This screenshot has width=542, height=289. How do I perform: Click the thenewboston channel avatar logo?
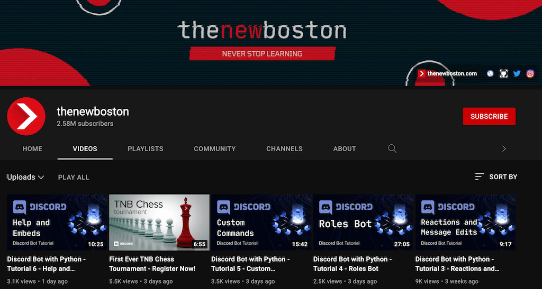click(x=26, y=116)
